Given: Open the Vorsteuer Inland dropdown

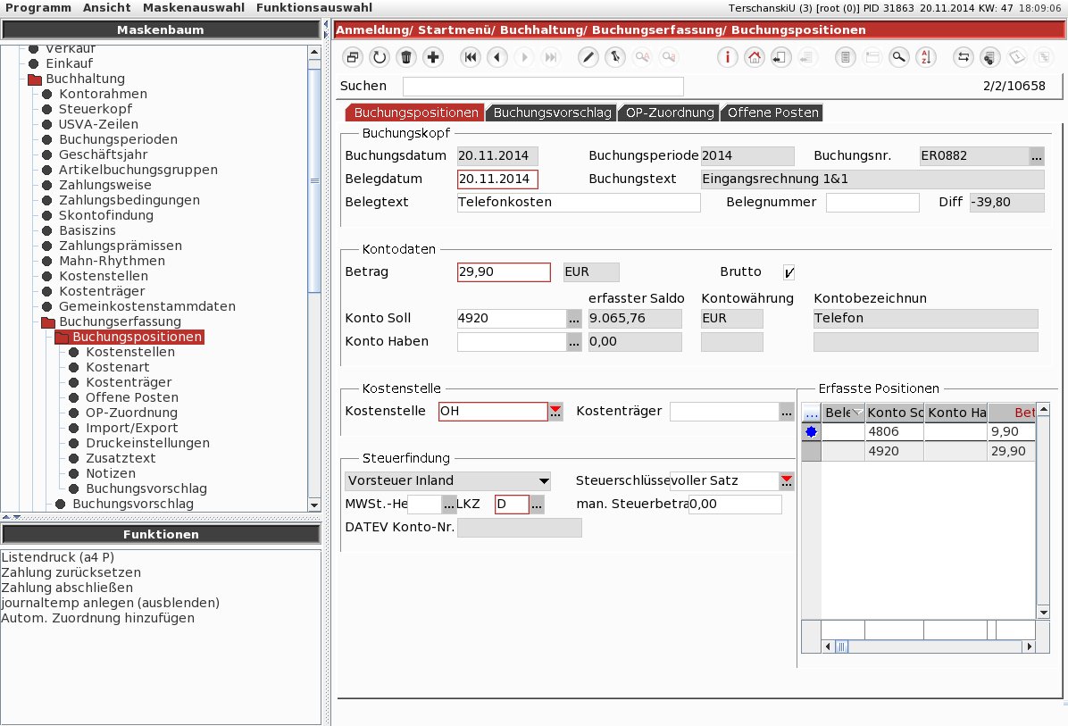Looking at the screenshot, I should pyautogui.click(x=542, y=480).
